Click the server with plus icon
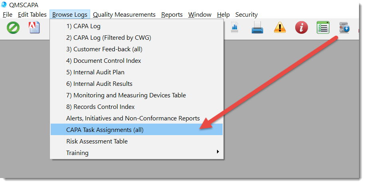Image resolution: width=365 pixels, height=184 pixels. pos(345,28)
